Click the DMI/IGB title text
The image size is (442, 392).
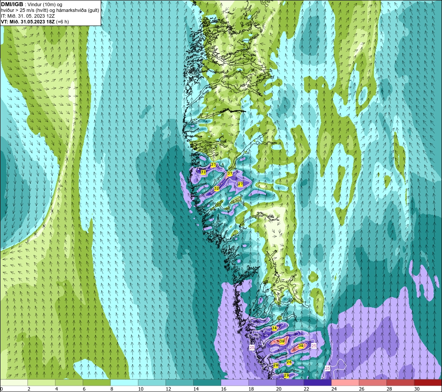coord(12,4)
